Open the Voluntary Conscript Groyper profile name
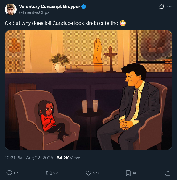Screen dimensions: 177x180 pos(49,7)
